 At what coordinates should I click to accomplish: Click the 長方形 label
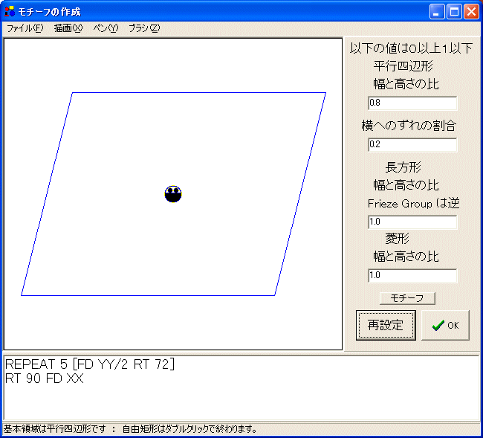[x=403, y=167]
